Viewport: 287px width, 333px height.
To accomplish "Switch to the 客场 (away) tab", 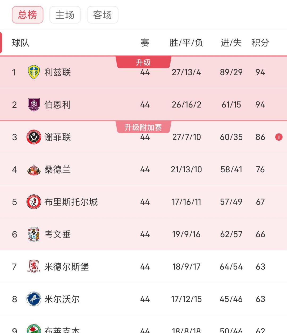I will [x=103, y=15].
